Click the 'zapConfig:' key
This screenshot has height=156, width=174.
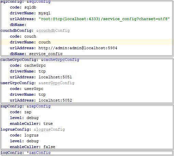coord(12,106)
